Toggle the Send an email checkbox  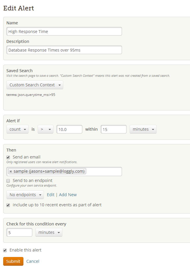8,157
